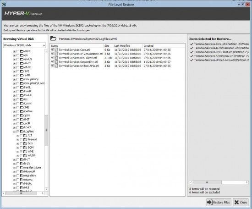
Task: Click the manifeststore folder icon
Action: coord(22,168)
